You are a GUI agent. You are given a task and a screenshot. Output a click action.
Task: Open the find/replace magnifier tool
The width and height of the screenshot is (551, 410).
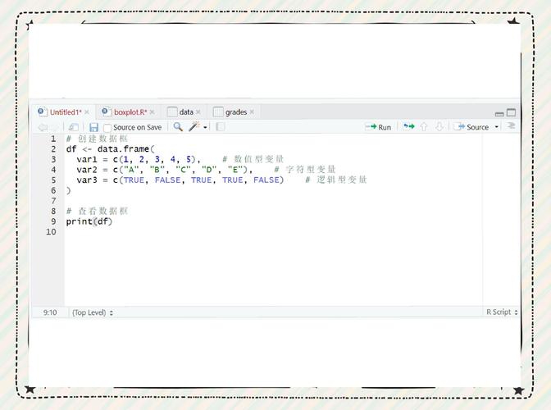pyautogui.click(x=178, y=127)
